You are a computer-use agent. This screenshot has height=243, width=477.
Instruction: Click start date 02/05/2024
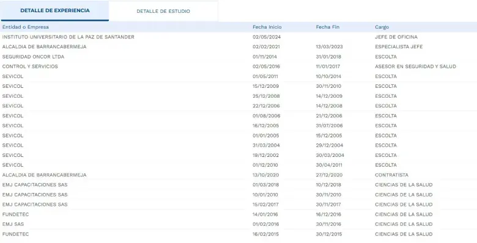pos(267,37)
